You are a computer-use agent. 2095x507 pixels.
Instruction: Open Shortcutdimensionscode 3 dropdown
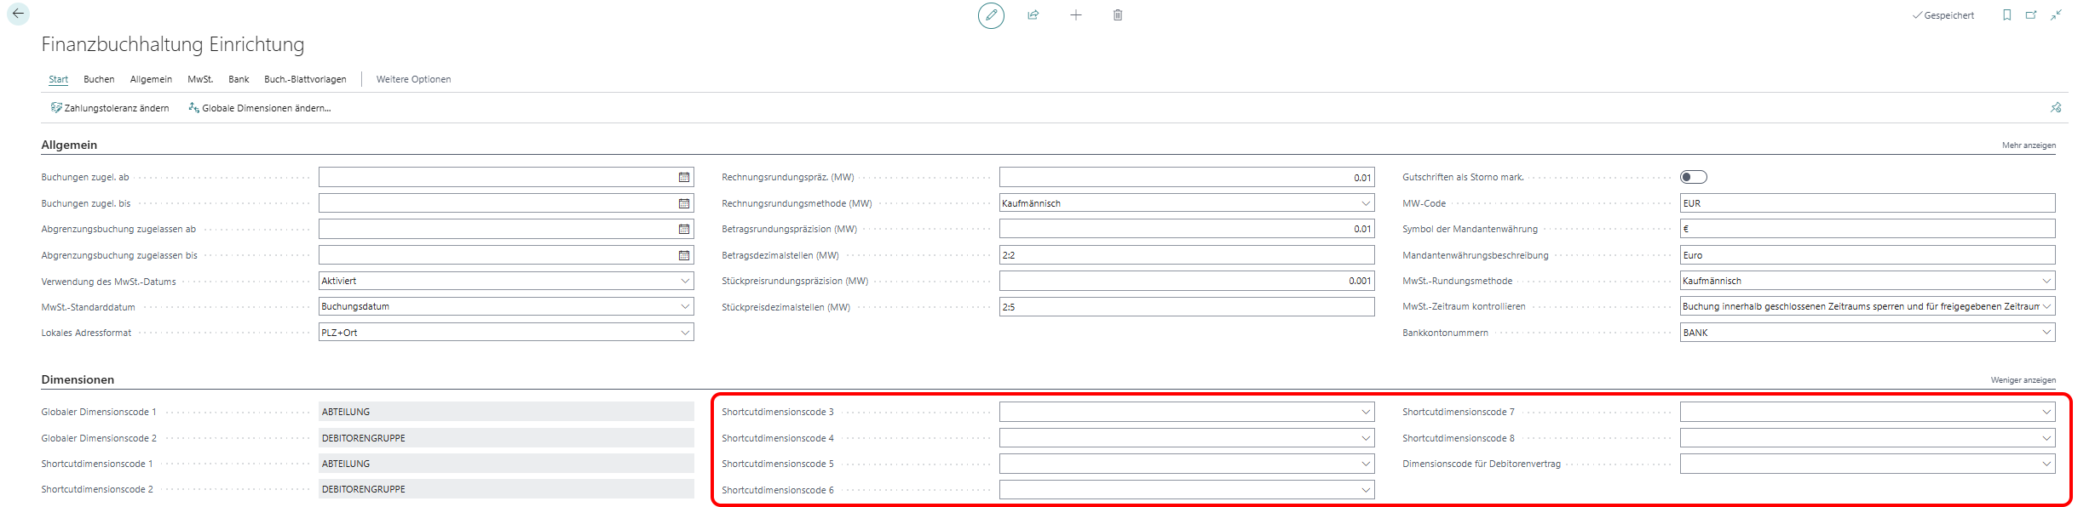point(1366,412)
